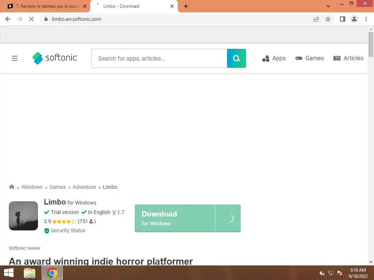
Task: Click the Trial version label
Action: tap(61, 212)
